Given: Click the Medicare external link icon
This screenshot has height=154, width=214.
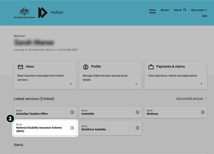Looking at the screenshot, I should point(203,112).
